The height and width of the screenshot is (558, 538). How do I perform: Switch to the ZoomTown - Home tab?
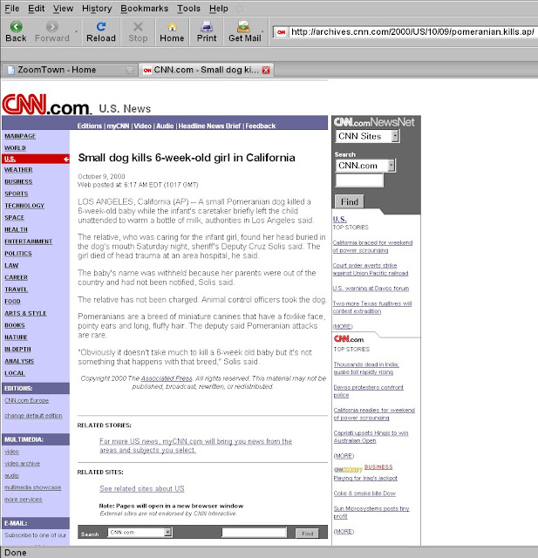point(70,70)
